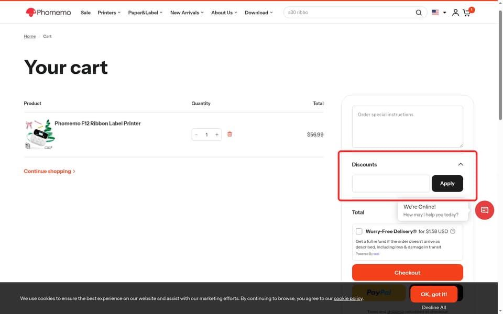Click Continue shopping link
The image size is (503, 314).
(49, 171)
